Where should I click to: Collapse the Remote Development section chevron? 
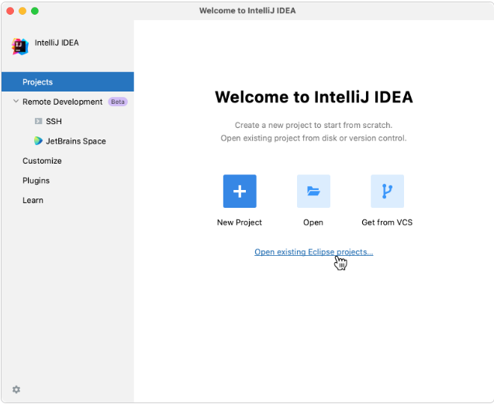coord(16,102)
